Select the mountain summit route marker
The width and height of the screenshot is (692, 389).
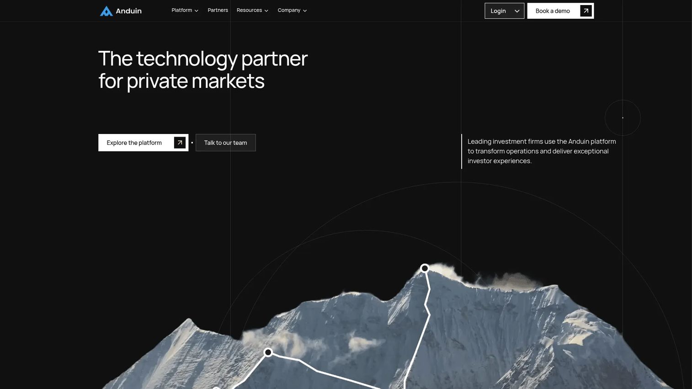[x=425, y=268]
